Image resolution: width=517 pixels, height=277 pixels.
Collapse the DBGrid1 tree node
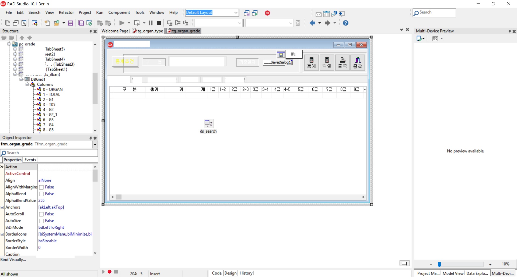tap(21, 79)
